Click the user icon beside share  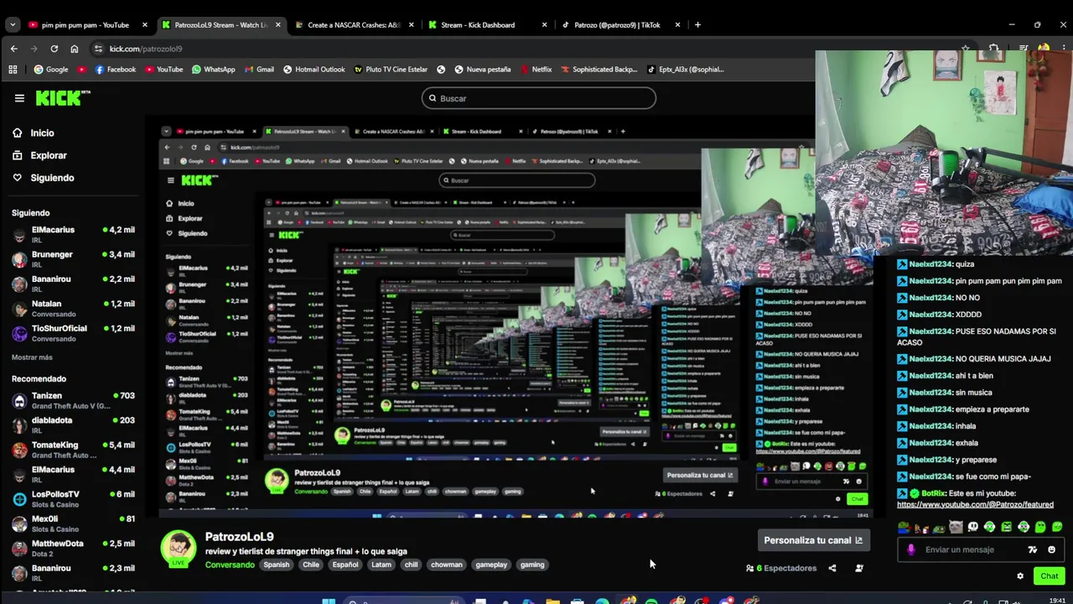coord(858,568)
